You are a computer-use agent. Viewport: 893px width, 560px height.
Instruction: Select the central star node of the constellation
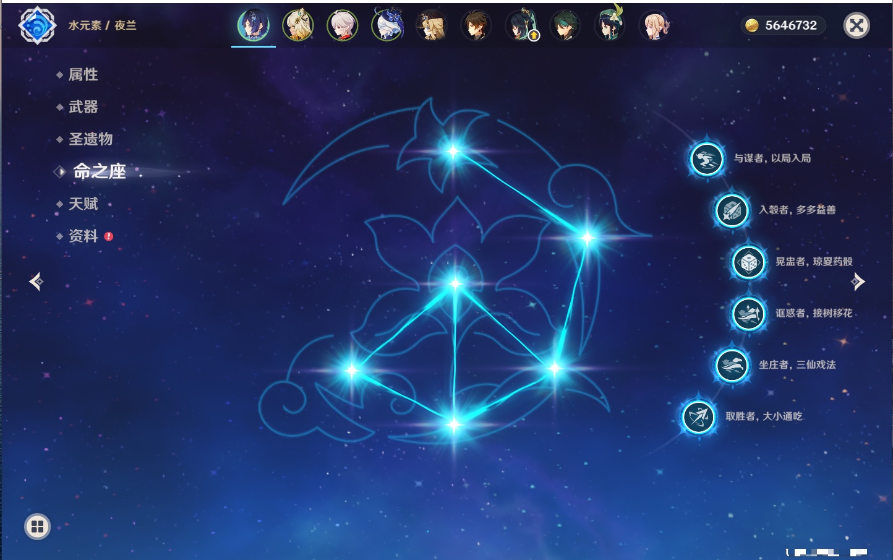(455, 284)
